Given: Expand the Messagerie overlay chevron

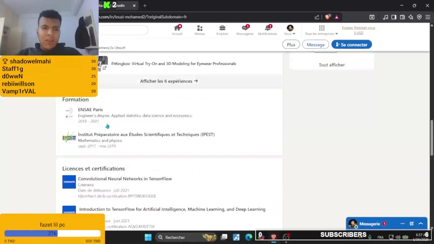Looking at the screenshot, I should pyautogui.click(x=421, y=224).
